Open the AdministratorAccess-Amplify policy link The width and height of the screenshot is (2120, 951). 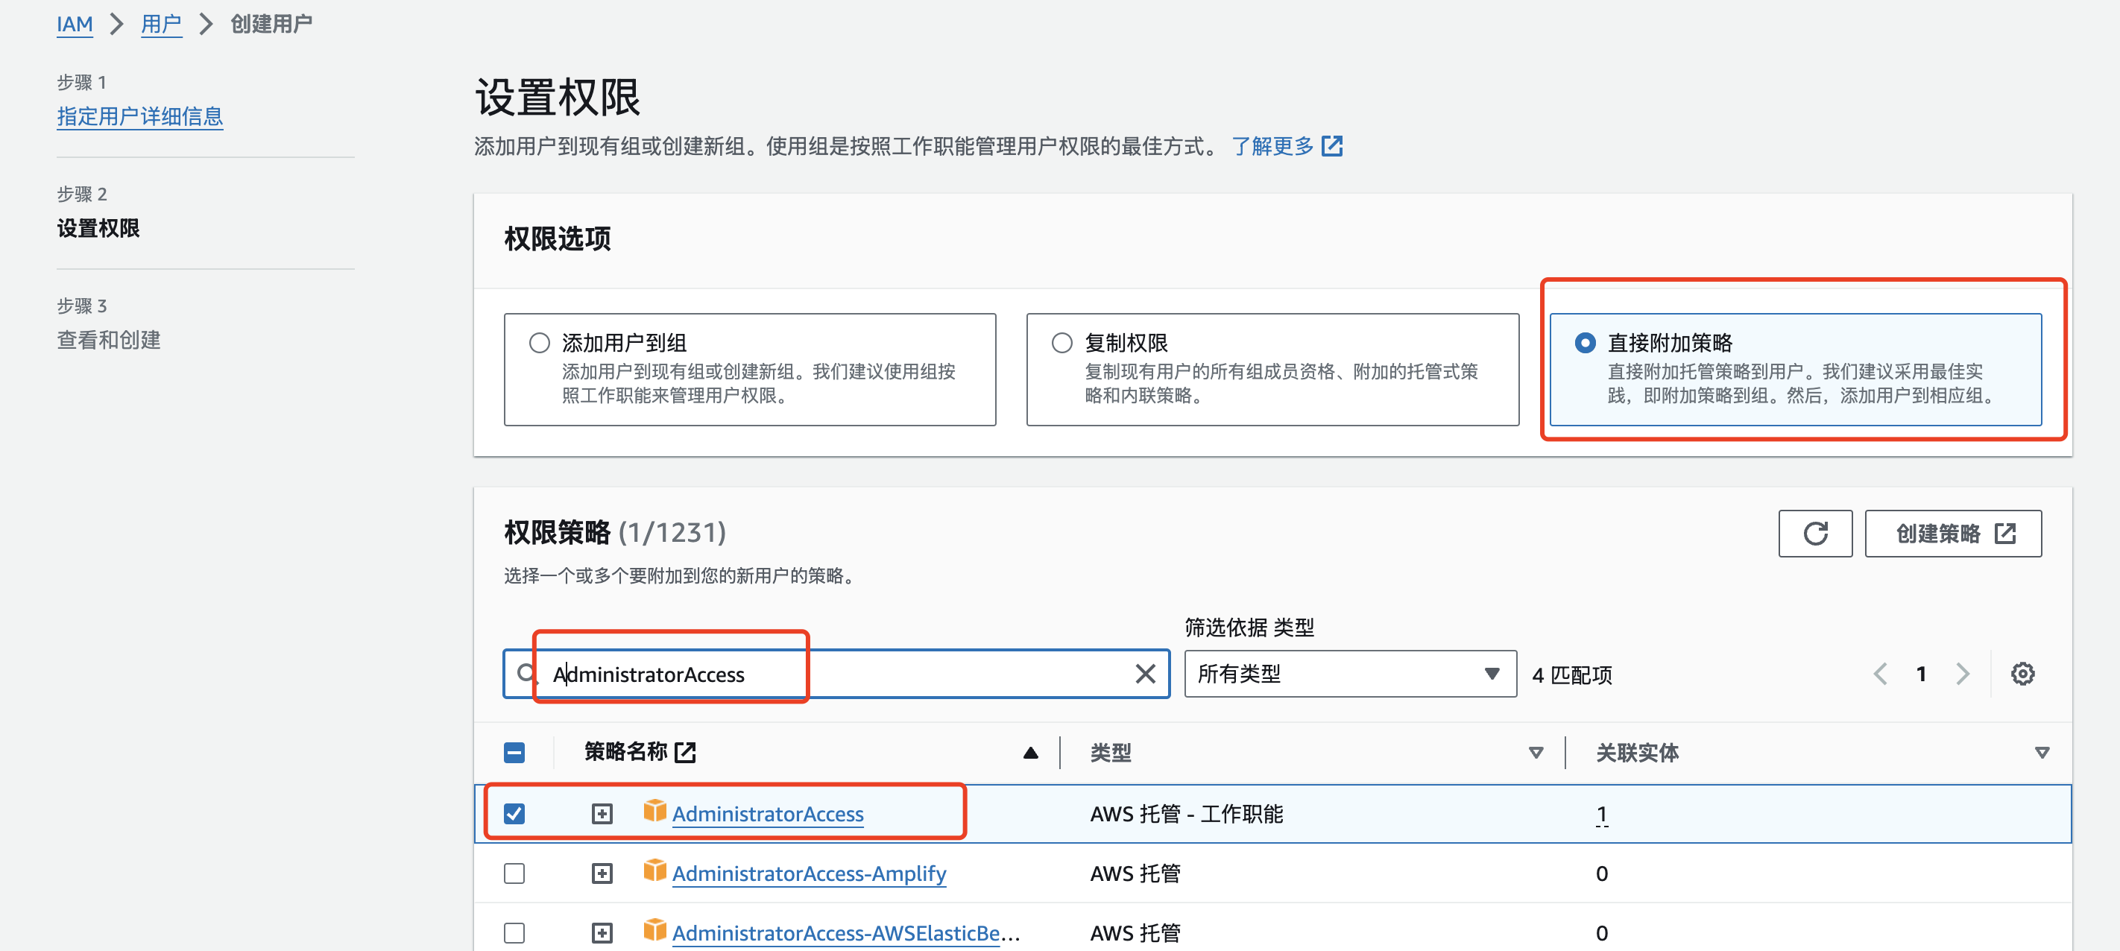pyautogui.click(x=808, y=873)
